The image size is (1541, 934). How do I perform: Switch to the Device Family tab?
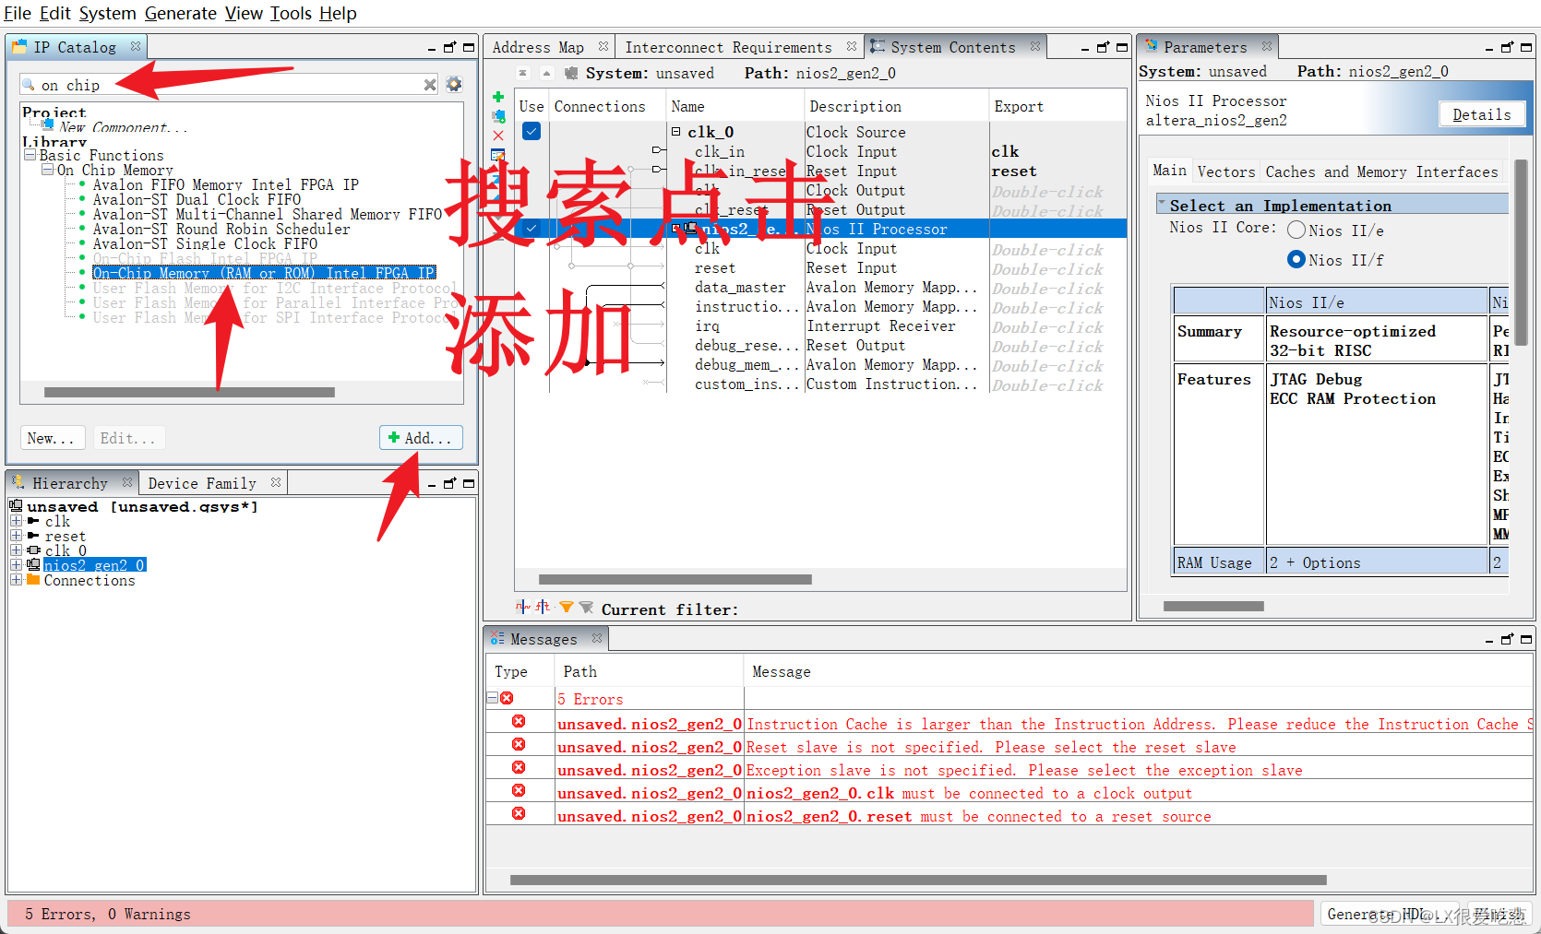[x=202, y=483]
